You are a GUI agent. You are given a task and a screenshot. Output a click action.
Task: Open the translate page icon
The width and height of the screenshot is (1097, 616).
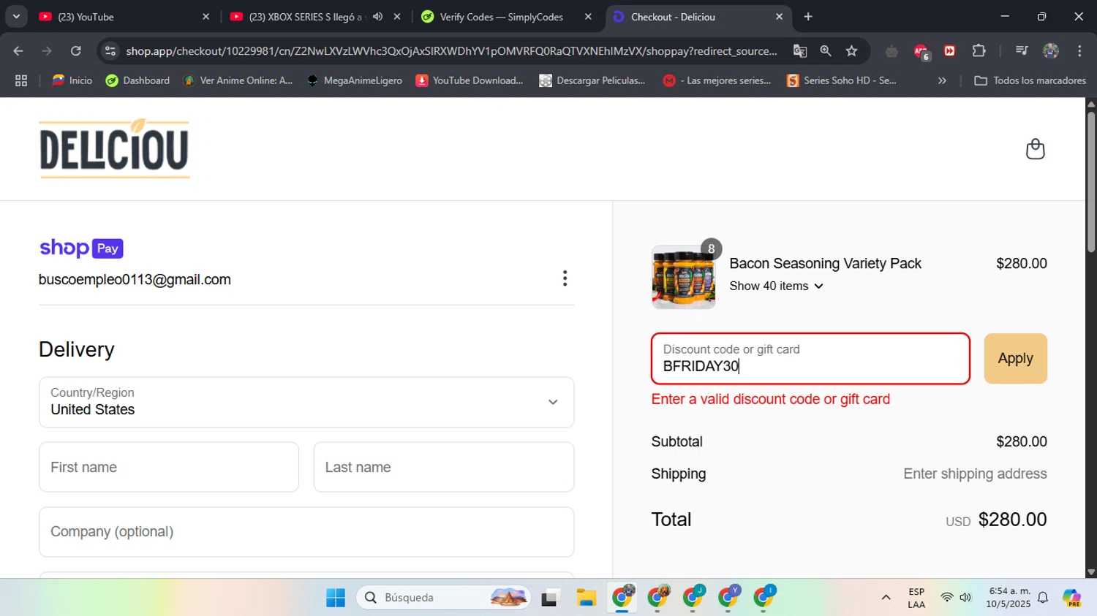click(800, 50)
